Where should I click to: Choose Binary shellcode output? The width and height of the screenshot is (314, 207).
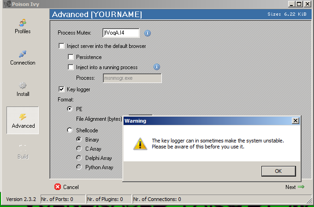[x=79, y=139]
